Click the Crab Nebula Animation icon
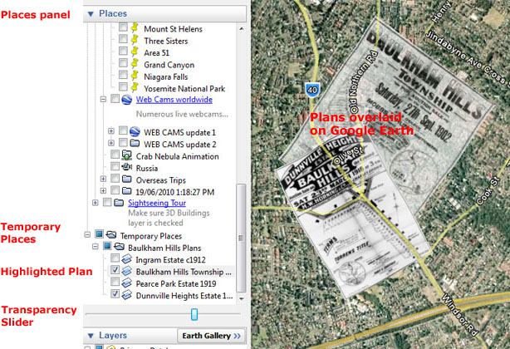The width and height of the screenshot is (510, 349). [x=126, y=155]
